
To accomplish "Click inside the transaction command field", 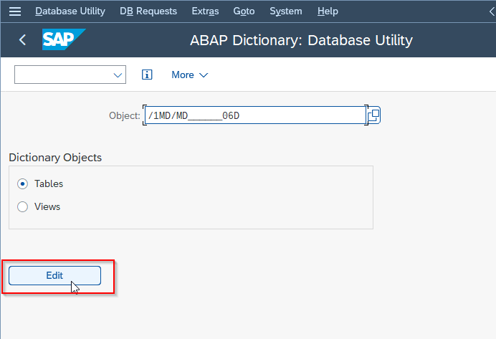I will 63,75.
